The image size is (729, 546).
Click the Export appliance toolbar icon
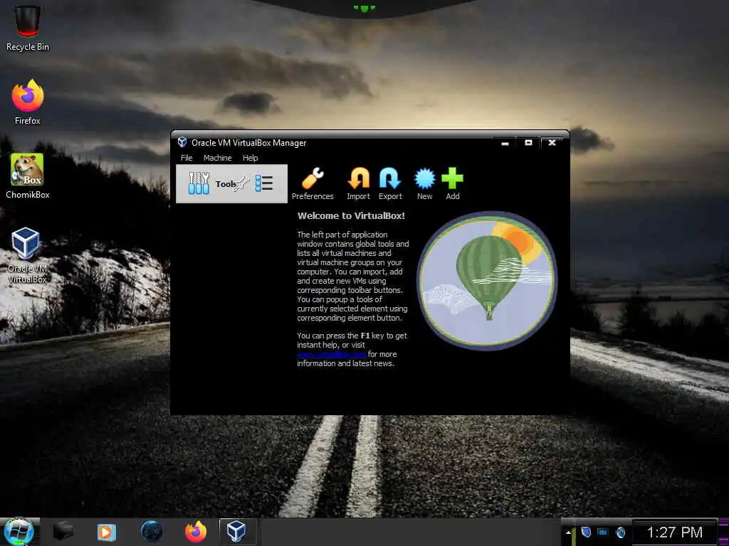point(390,184)
